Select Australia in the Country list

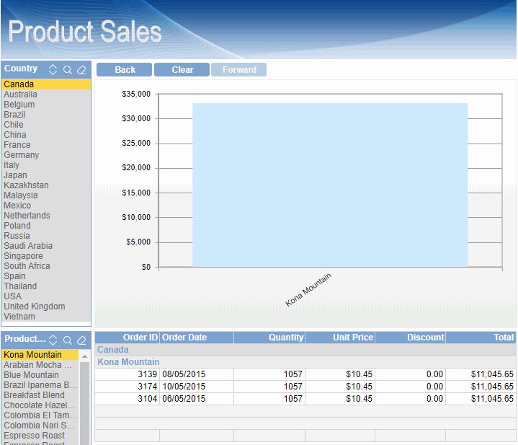tap(20, 94)
